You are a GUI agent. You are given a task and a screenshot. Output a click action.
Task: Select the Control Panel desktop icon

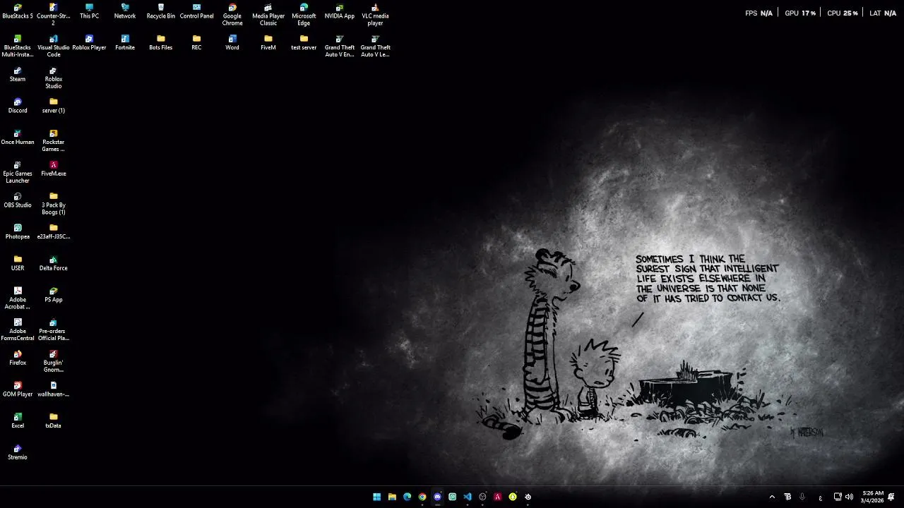[x=196, y=12]
